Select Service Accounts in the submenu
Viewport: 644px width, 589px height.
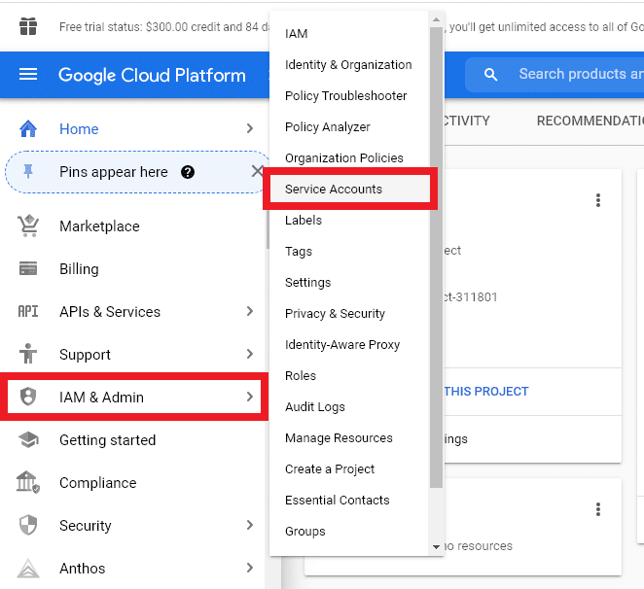coord(349,189)
